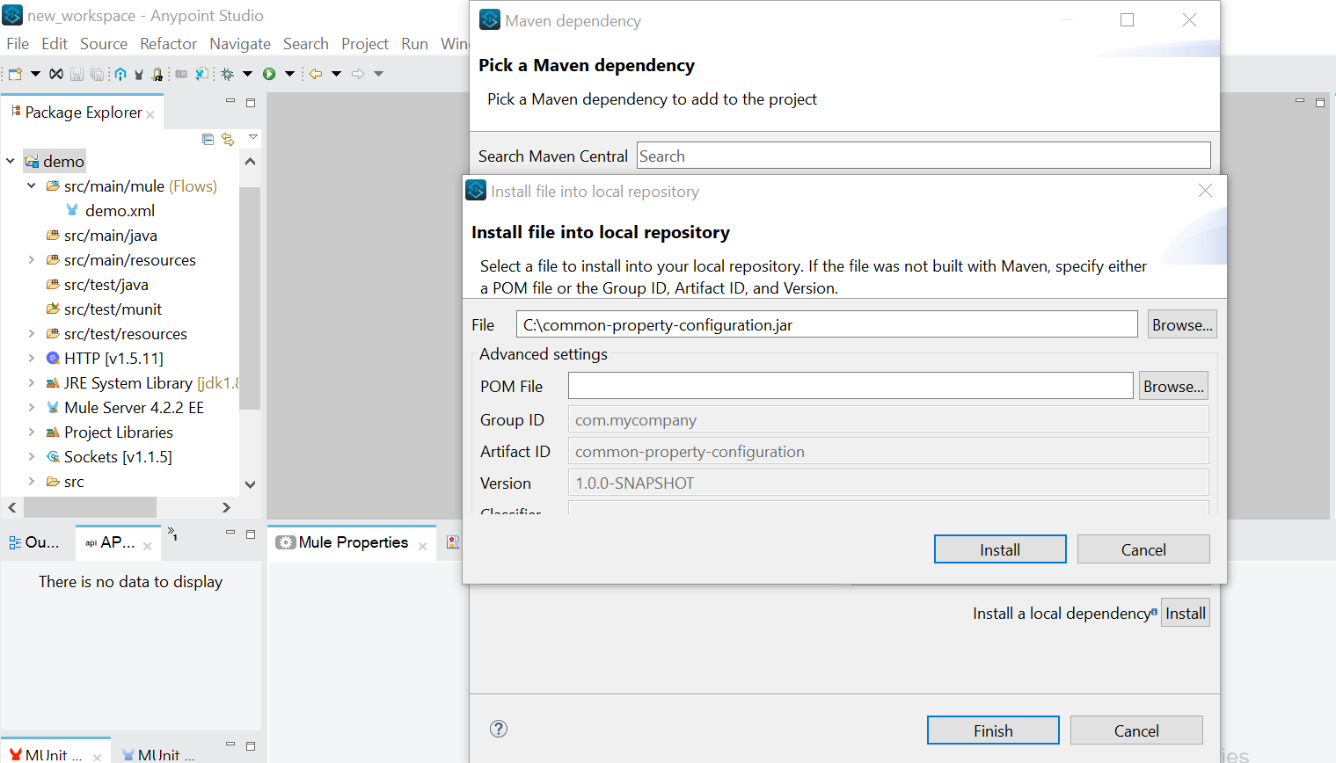Screen dimensions: 1336x763
Task: Toggle Link with Editor in Package Explorer
Action: click(229, 139)
